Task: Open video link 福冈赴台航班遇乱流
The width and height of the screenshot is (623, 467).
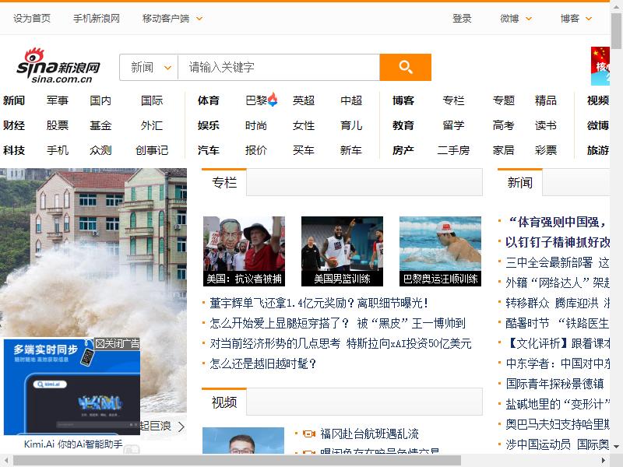Action: [369, 434]
